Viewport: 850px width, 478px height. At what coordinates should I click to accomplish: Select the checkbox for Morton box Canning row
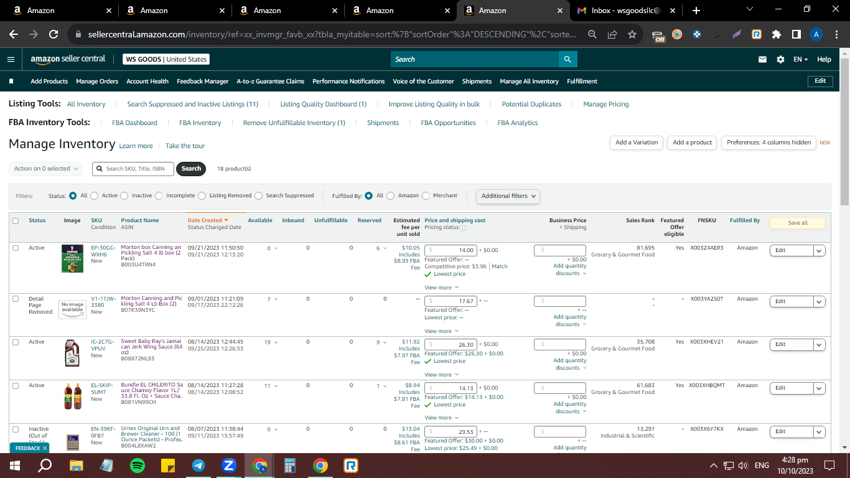[x=16, y=248]
